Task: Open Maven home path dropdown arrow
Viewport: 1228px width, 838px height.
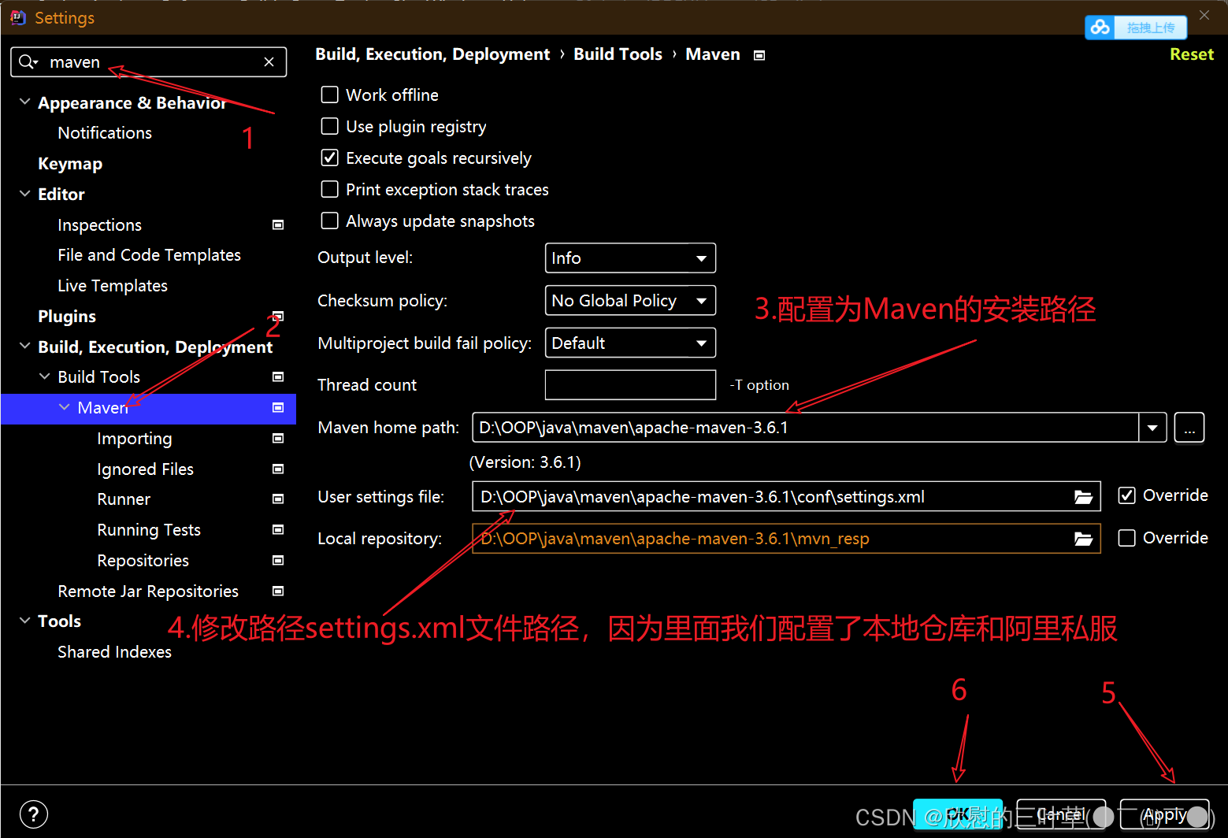Action: point(1152,428)
